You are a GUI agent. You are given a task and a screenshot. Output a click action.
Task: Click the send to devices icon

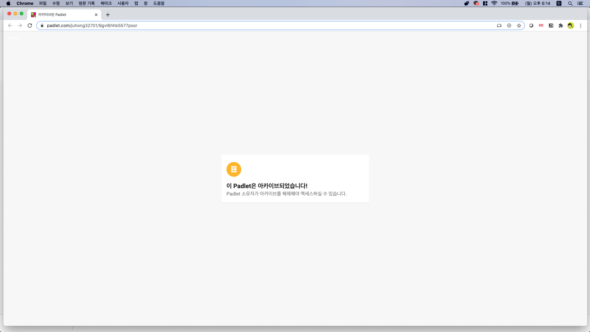click(499, 26)
